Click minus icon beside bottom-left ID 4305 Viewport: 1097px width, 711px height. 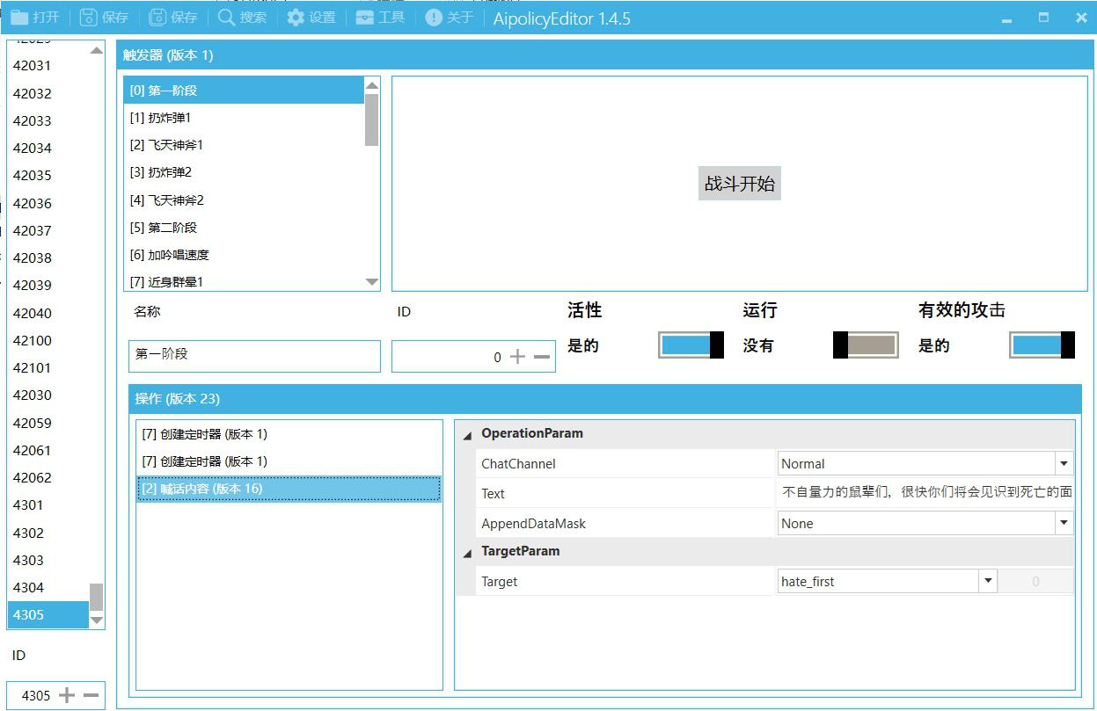pyautogui.click(x=91, y=695)
